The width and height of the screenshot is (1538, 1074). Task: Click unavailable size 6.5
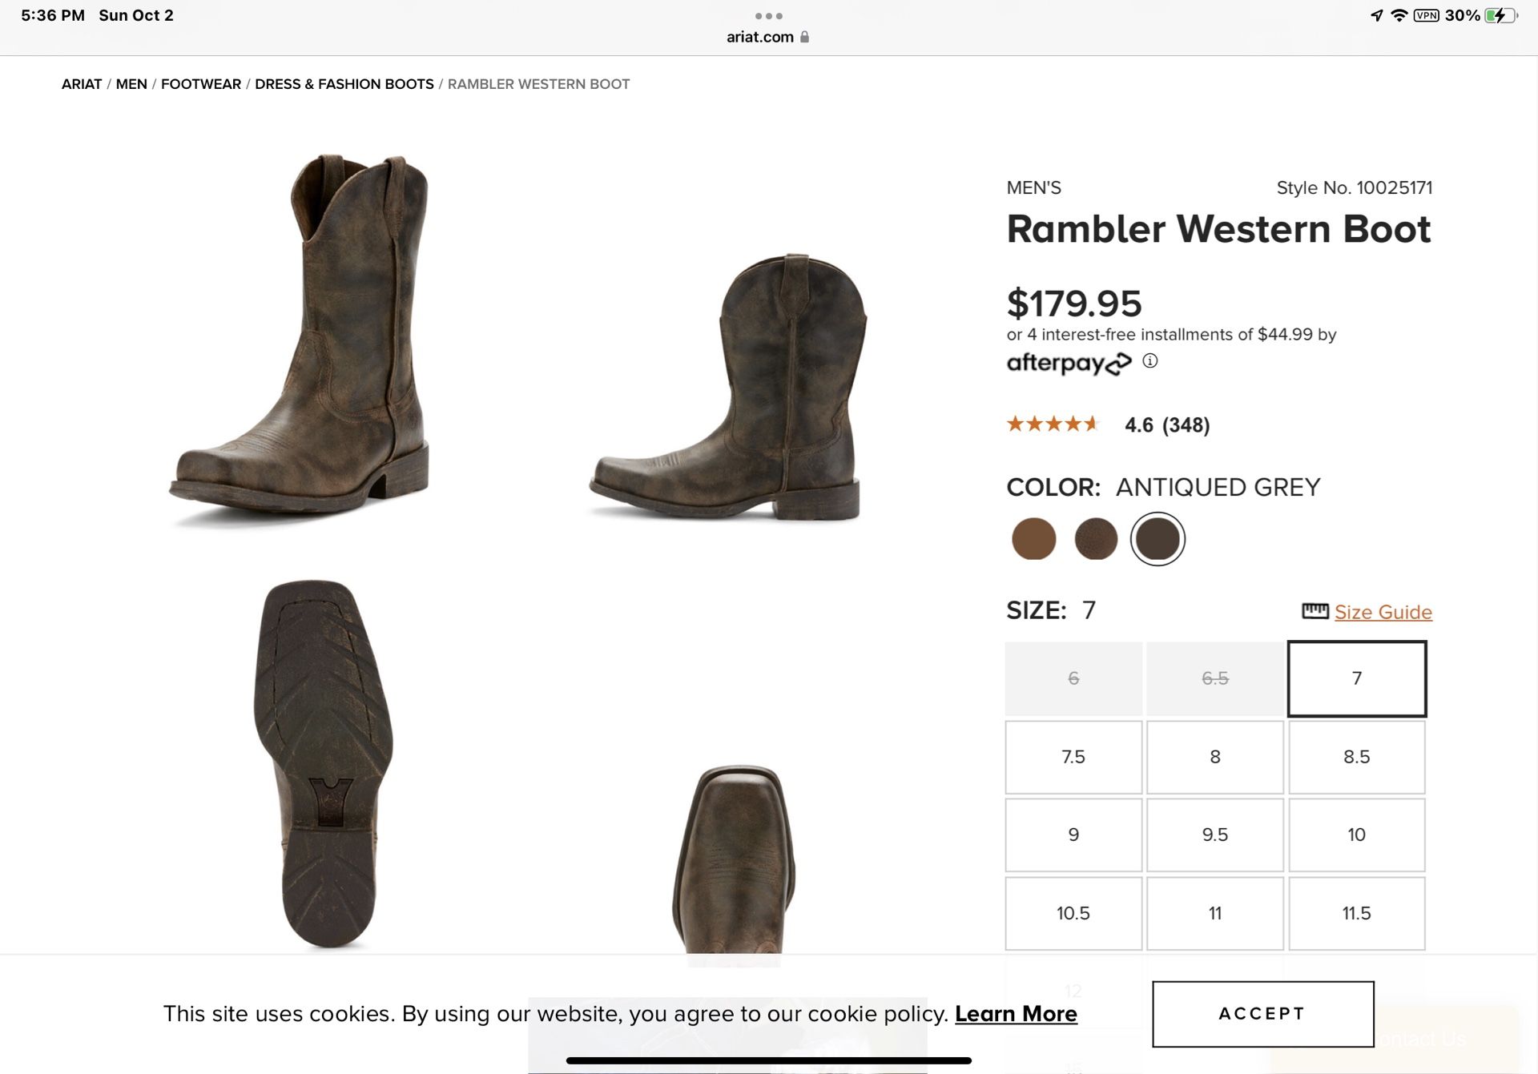tap(1215, 678)
